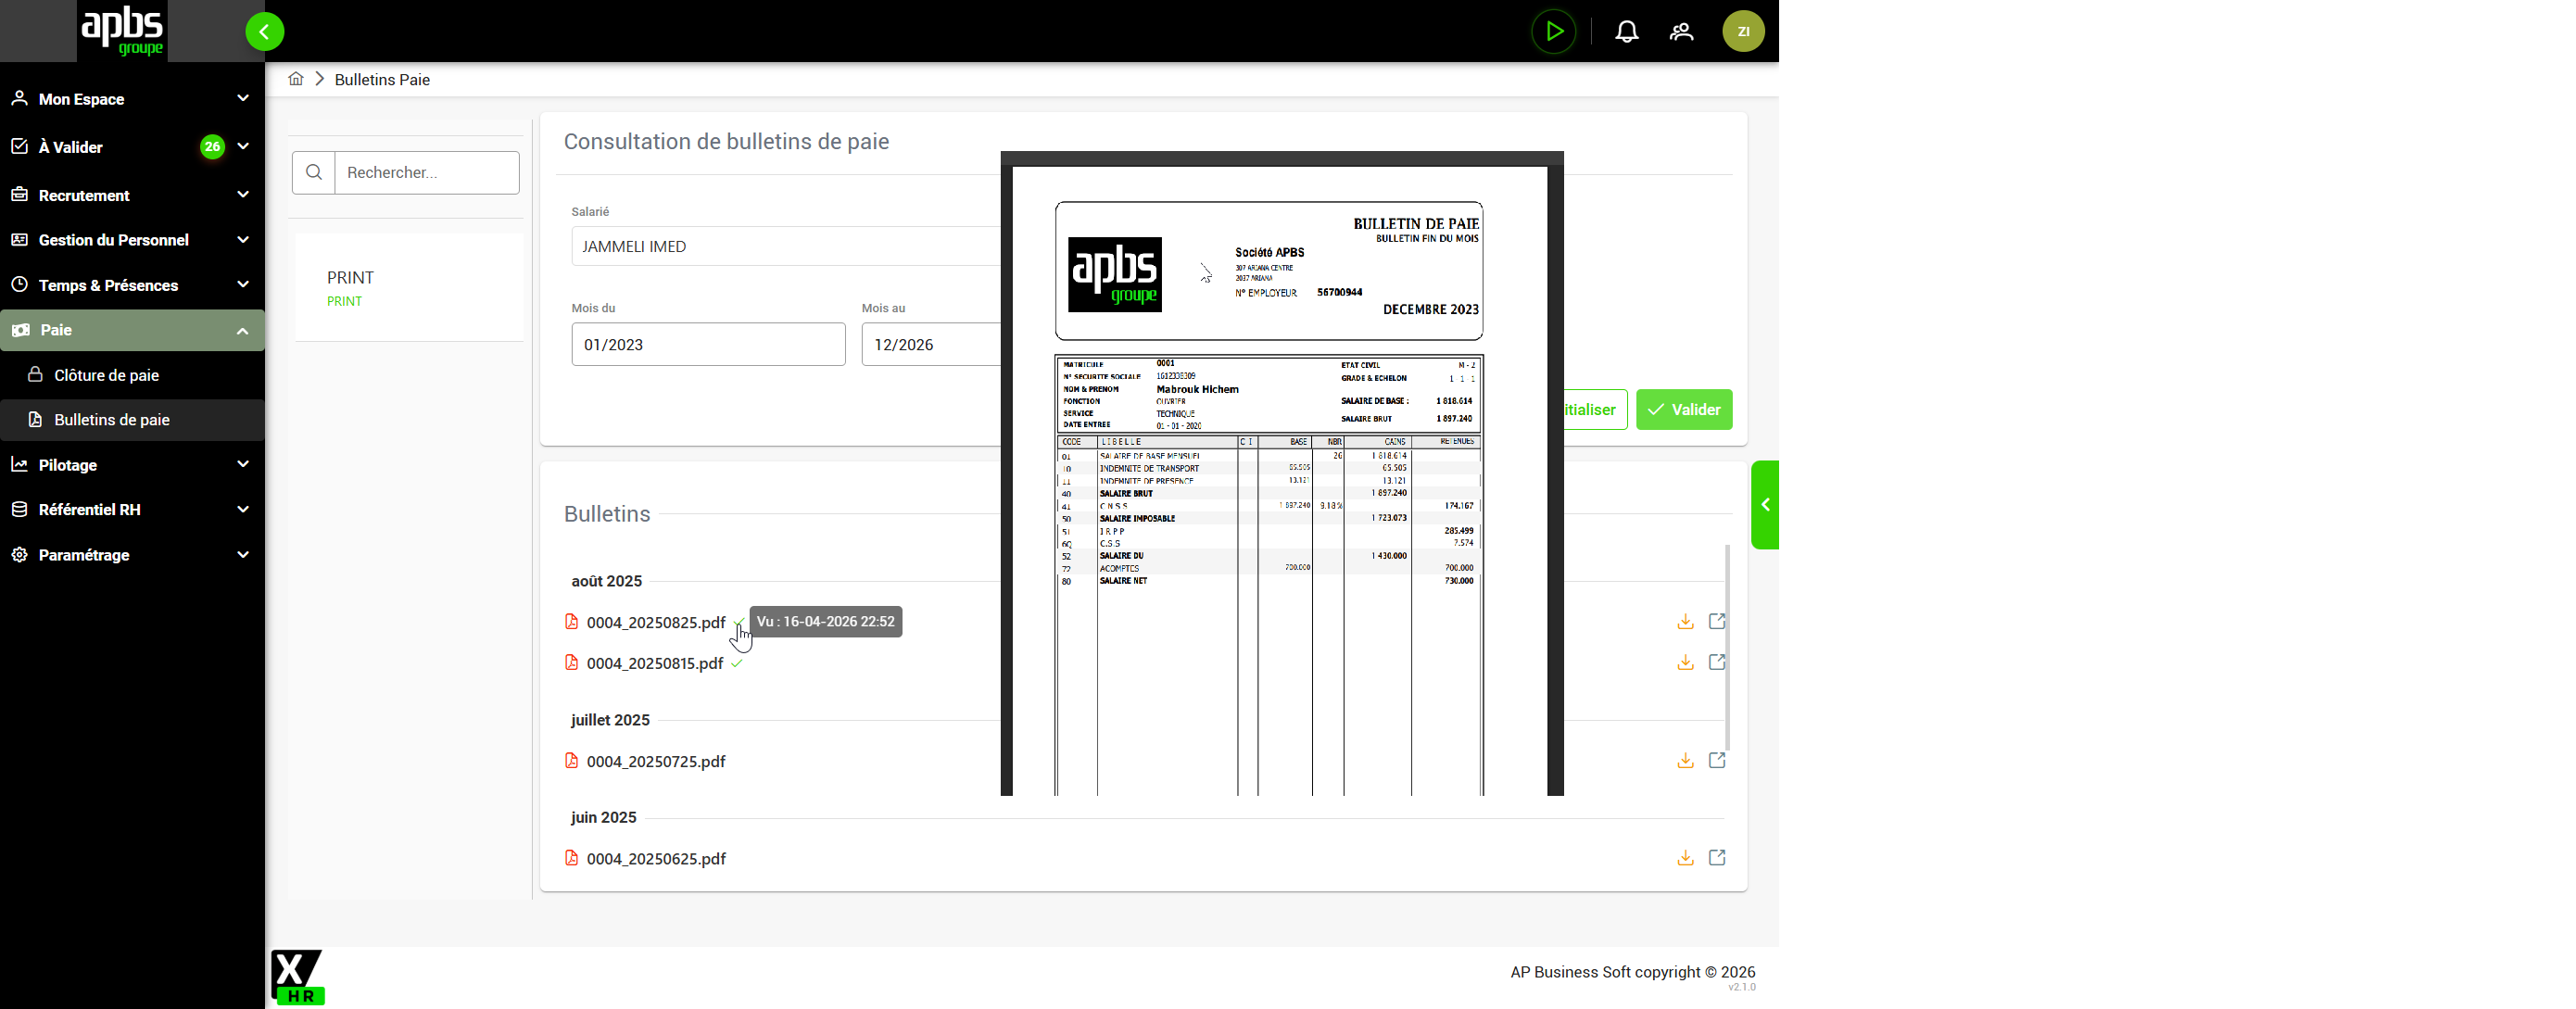Screen dimensions: 2576x1009
Task: Go to home via breadcrumb house icon
Action: (x=296, y=78)
